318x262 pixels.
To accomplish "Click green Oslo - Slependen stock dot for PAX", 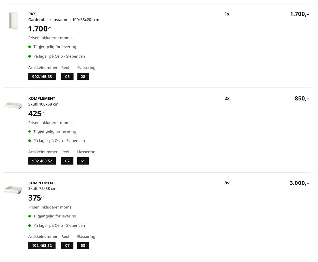I will [x=30, y=56].
